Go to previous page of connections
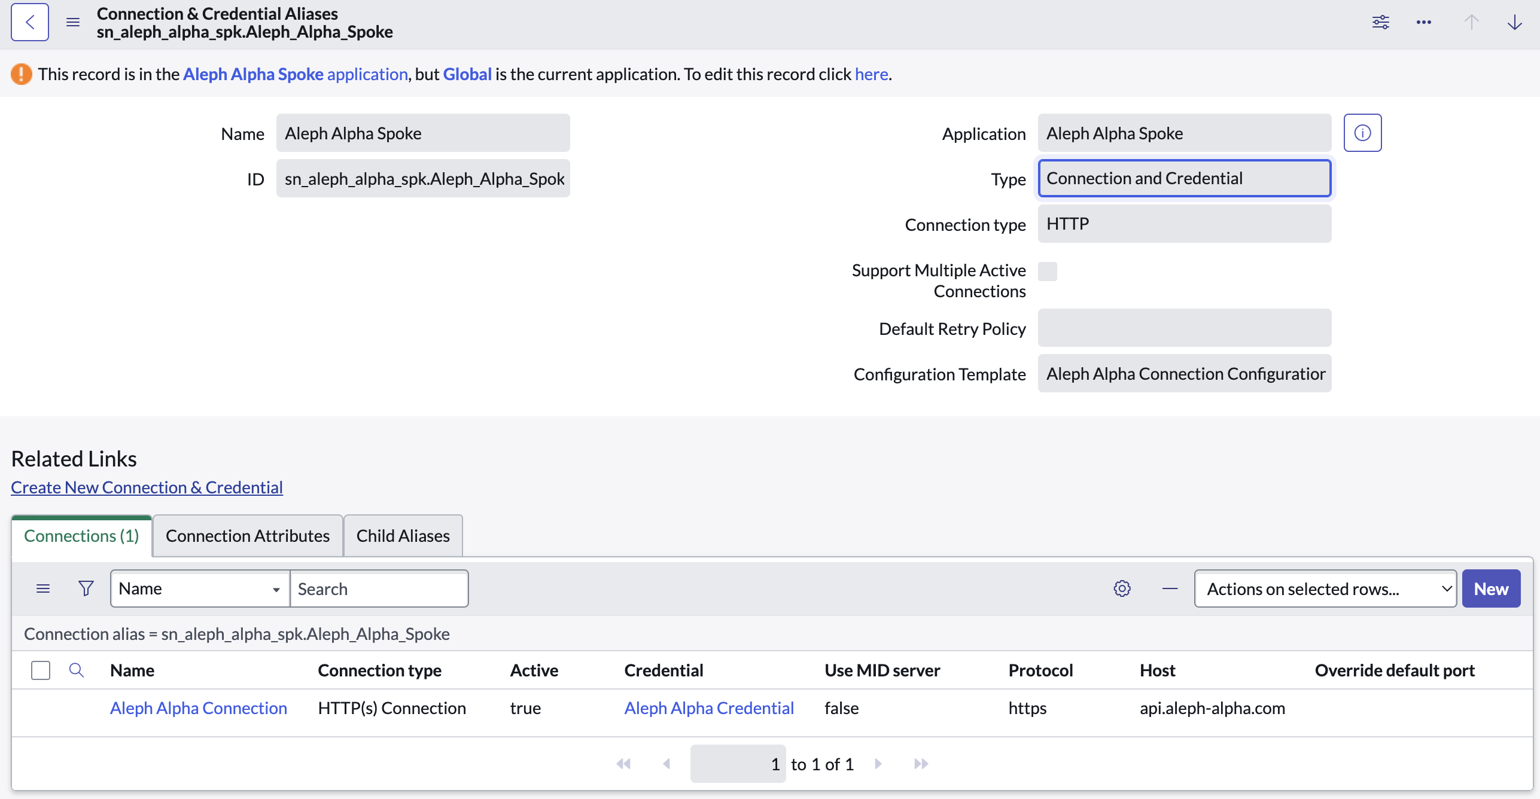 click(x=666, y=764)
